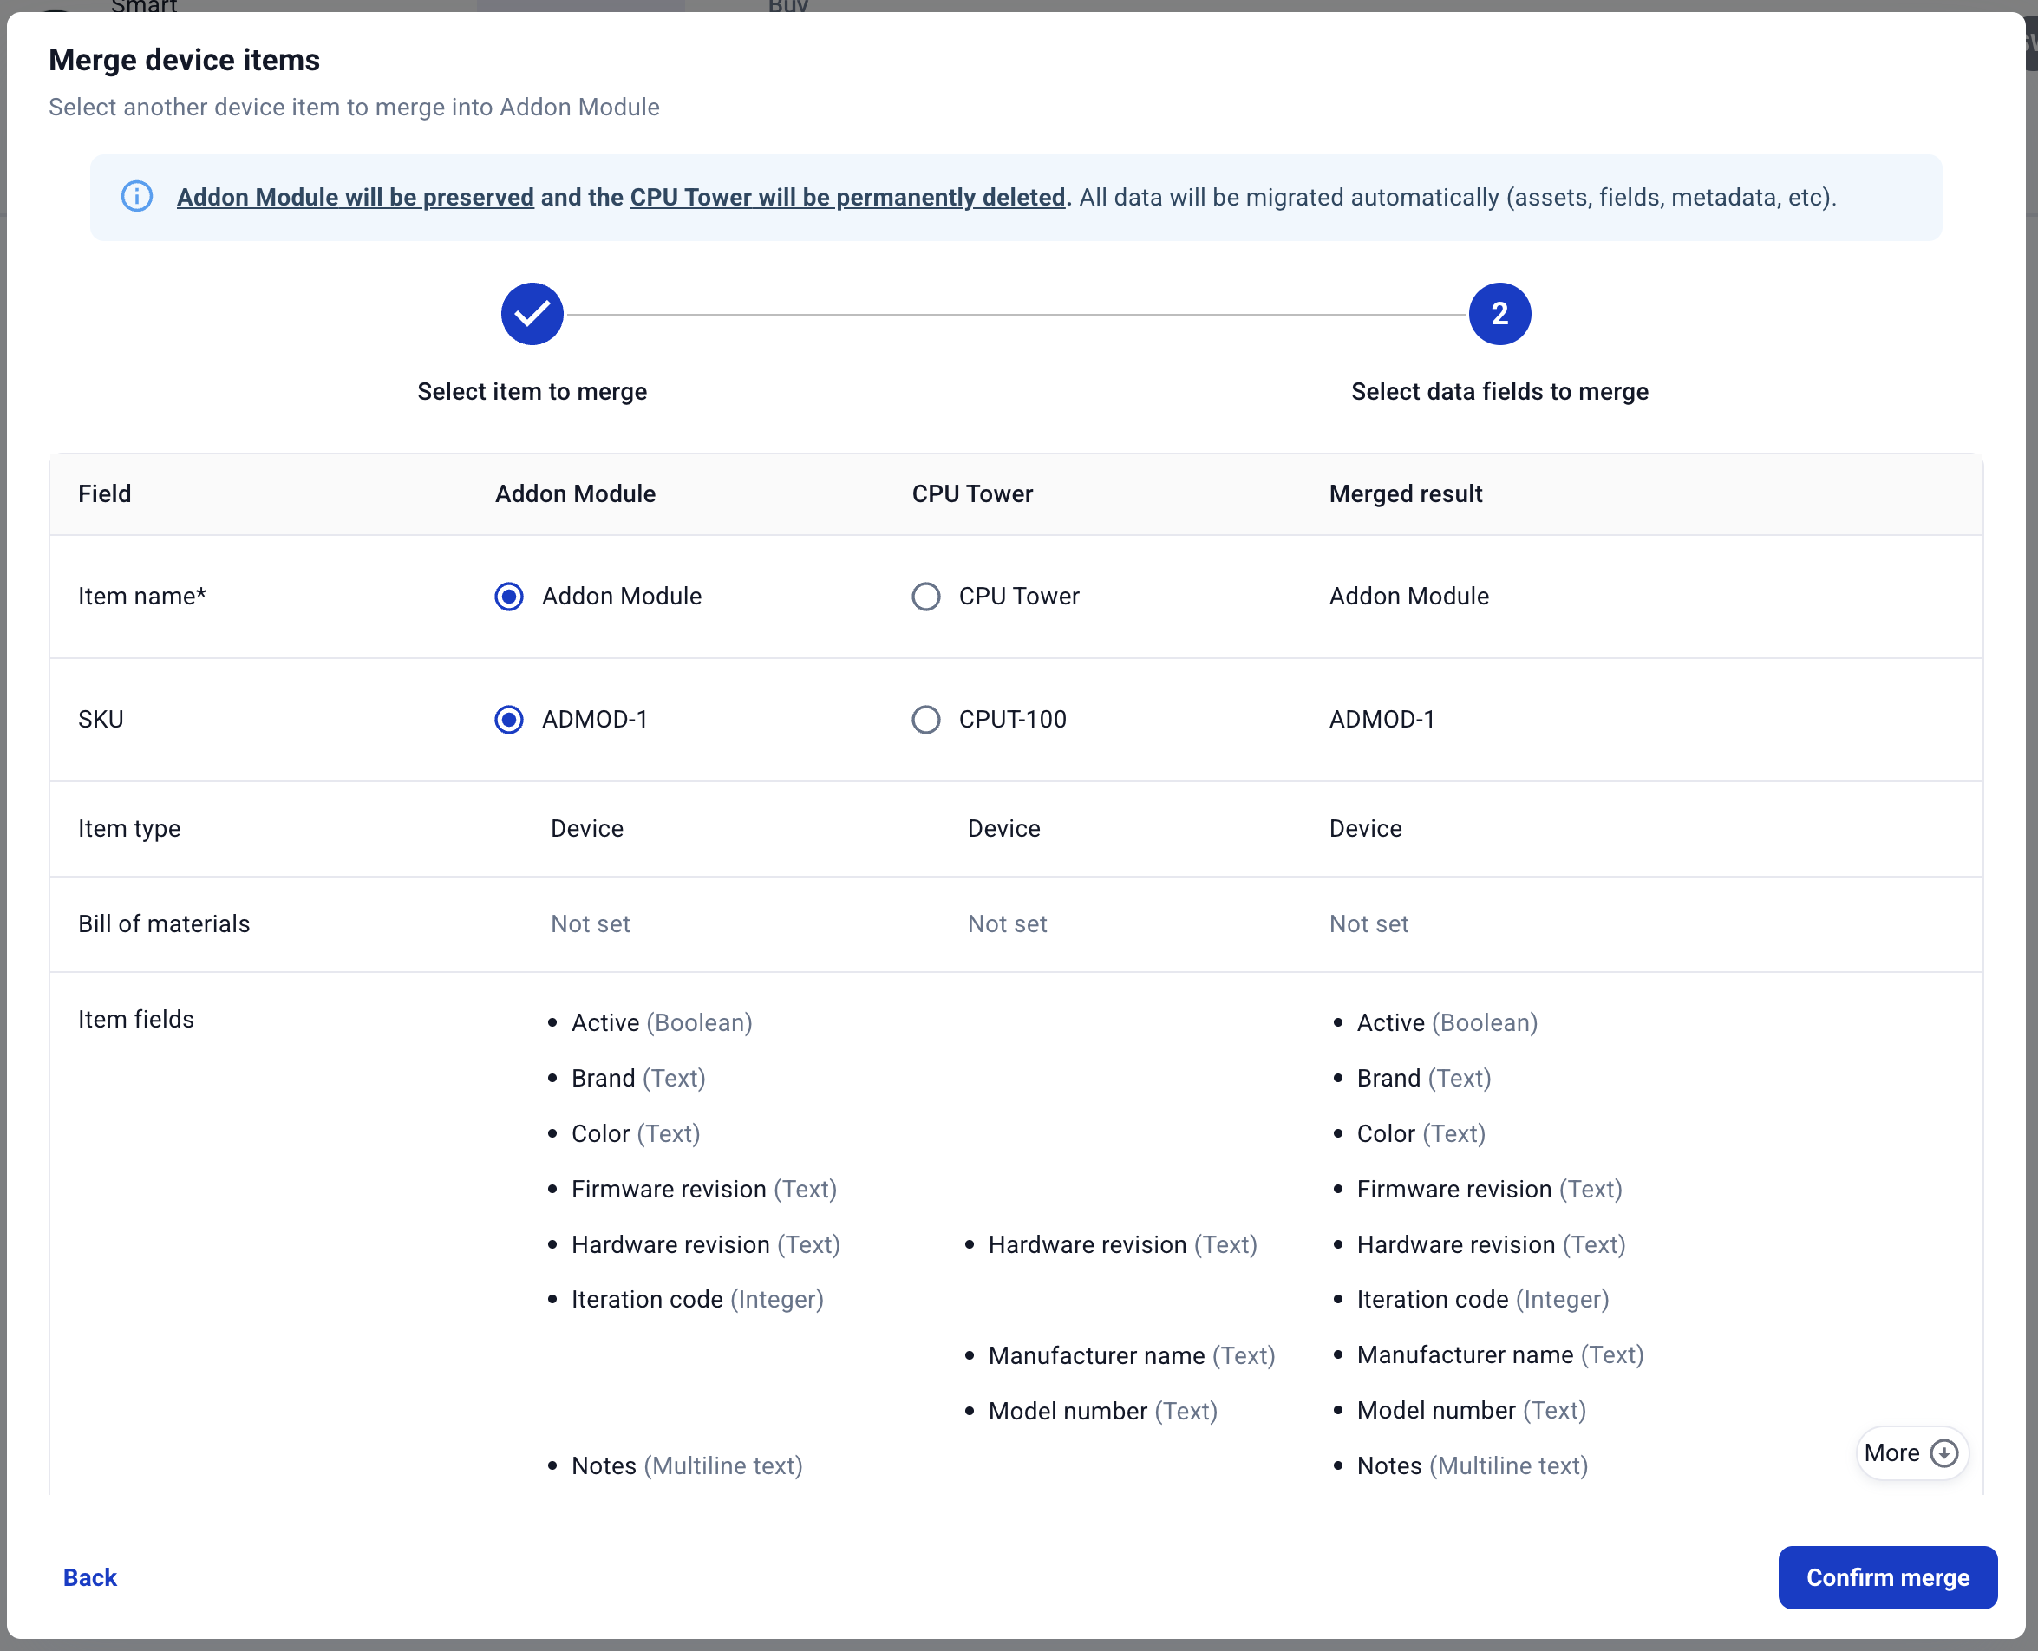
Task: Choose CPUT-100 as the SKU
Action: coord(925,719)
